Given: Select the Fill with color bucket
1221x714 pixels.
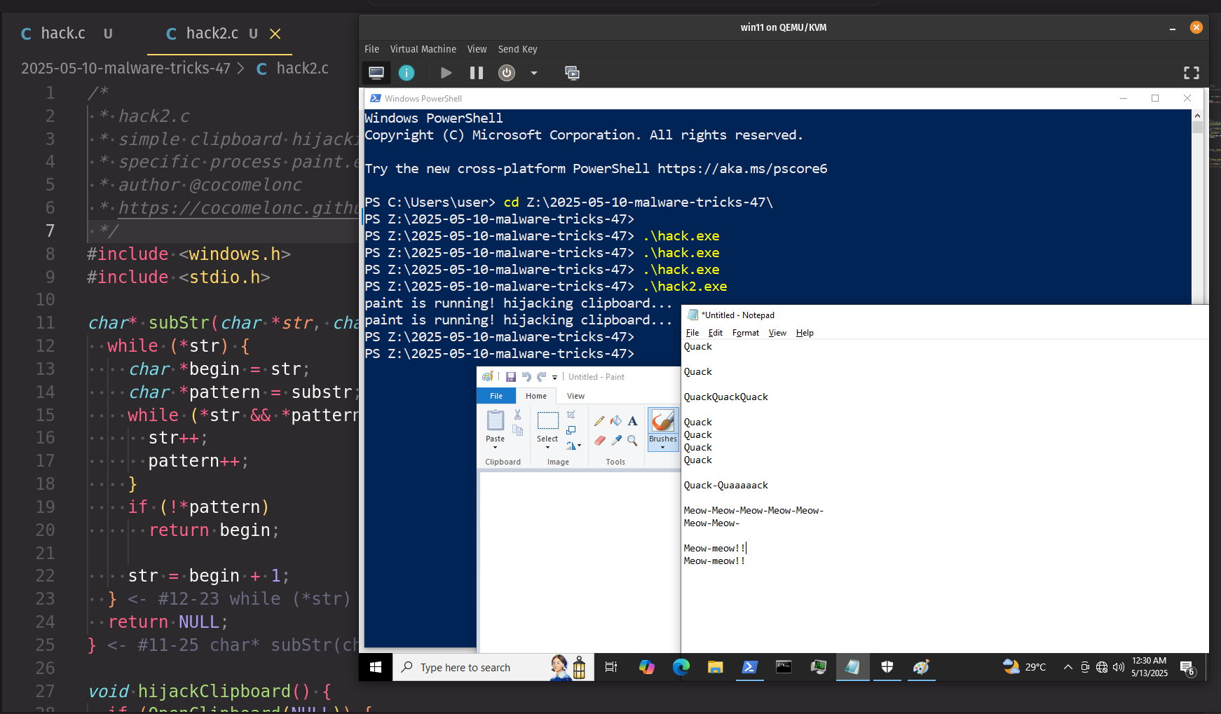Looking at the screenshot, I should coord(616,421).
